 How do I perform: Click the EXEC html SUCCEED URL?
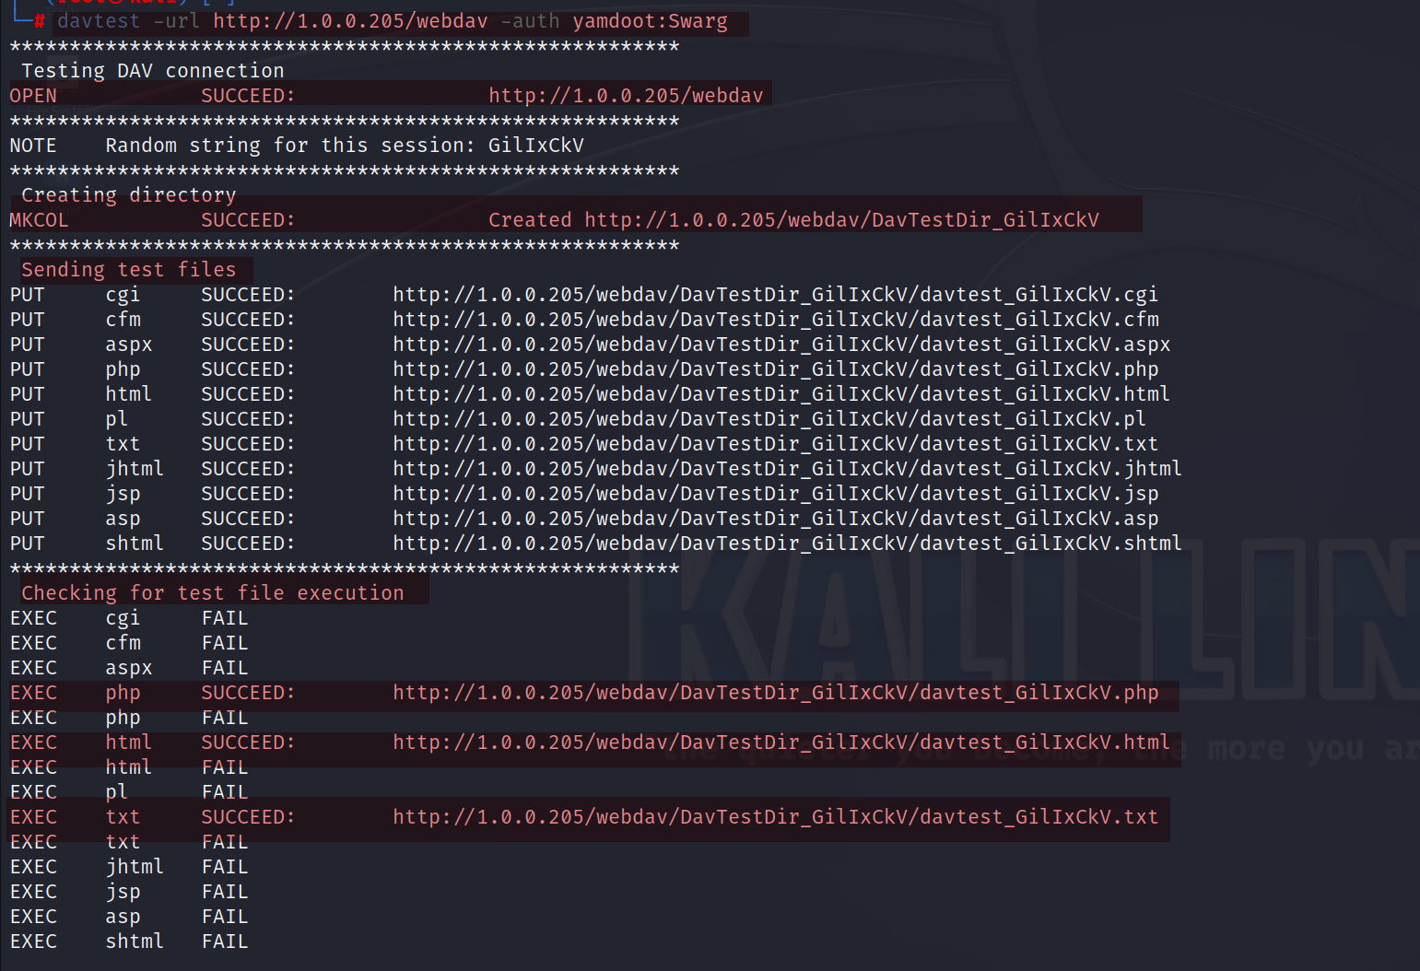pos(781,743)
